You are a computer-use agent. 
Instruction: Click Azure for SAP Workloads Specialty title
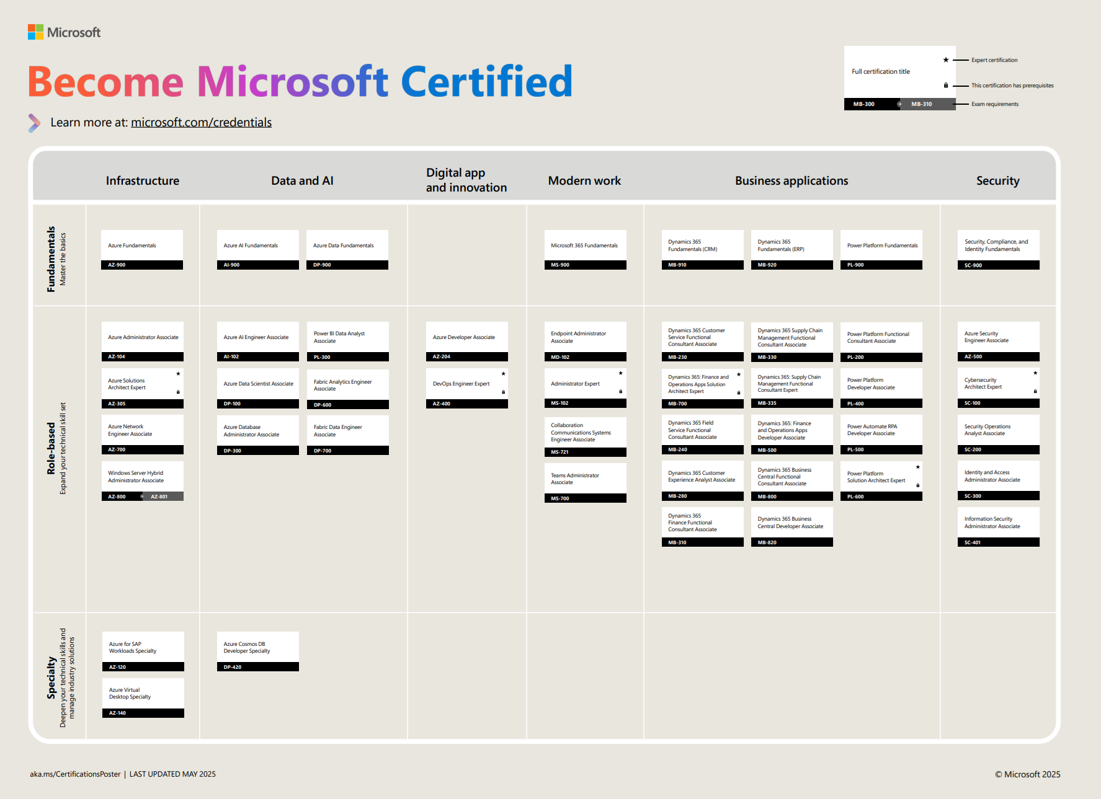click(133, 647)
